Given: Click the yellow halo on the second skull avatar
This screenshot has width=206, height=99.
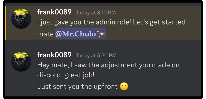Looking at the screenshot, I should coord(21,54).
